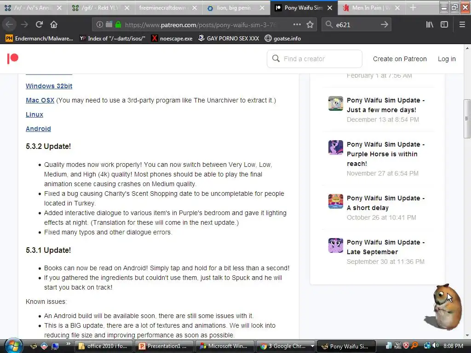Viewport: 471px width, 353px height.
Task: Click the scrollbar up arrow
Action: pyautogui.click(x=467, y=48)
